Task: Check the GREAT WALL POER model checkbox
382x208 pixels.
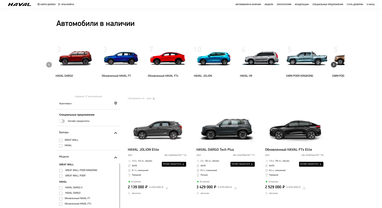Action: coord(61,176)
